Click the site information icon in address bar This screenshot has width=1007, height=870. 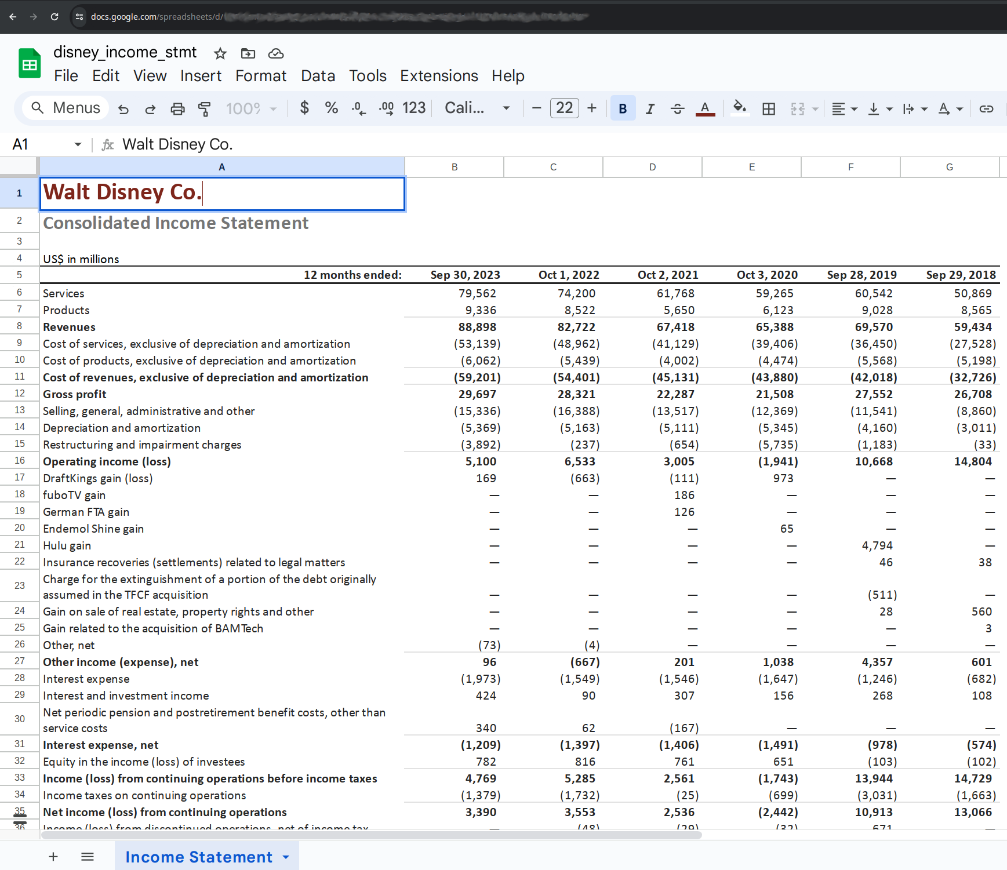(x=79, y=17)
